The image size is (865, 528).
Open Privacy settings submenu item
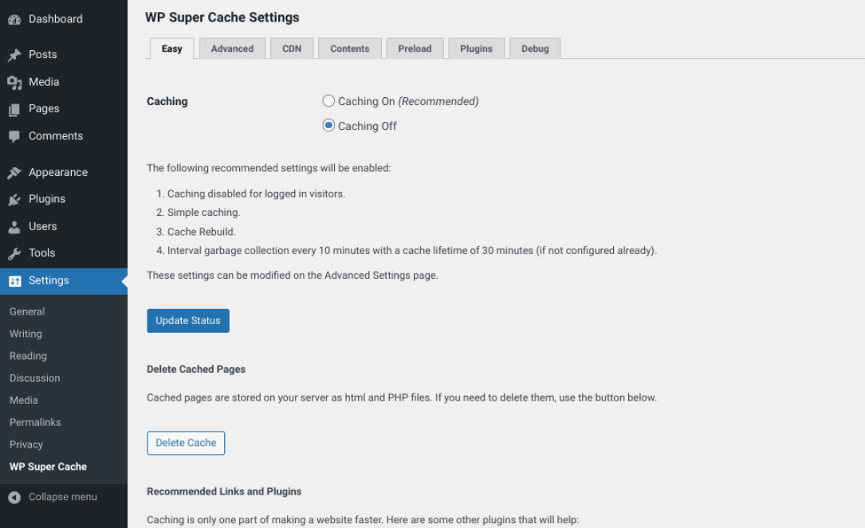[x=26, y=444]
